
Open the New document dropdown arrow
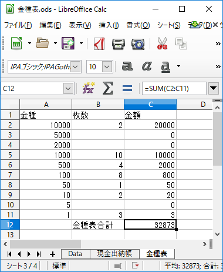(x=29, y=43)
